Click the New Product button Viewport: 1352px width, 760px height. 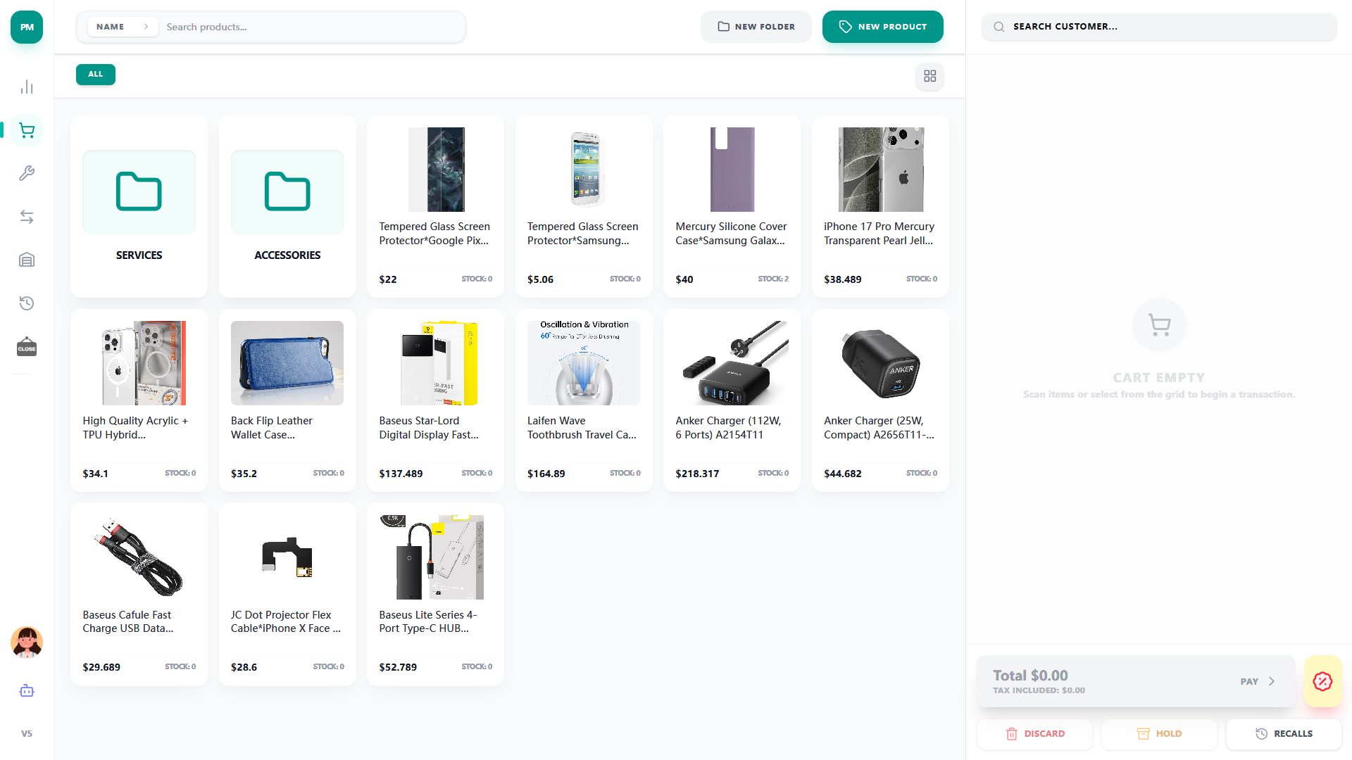click(x=882, y=27)
